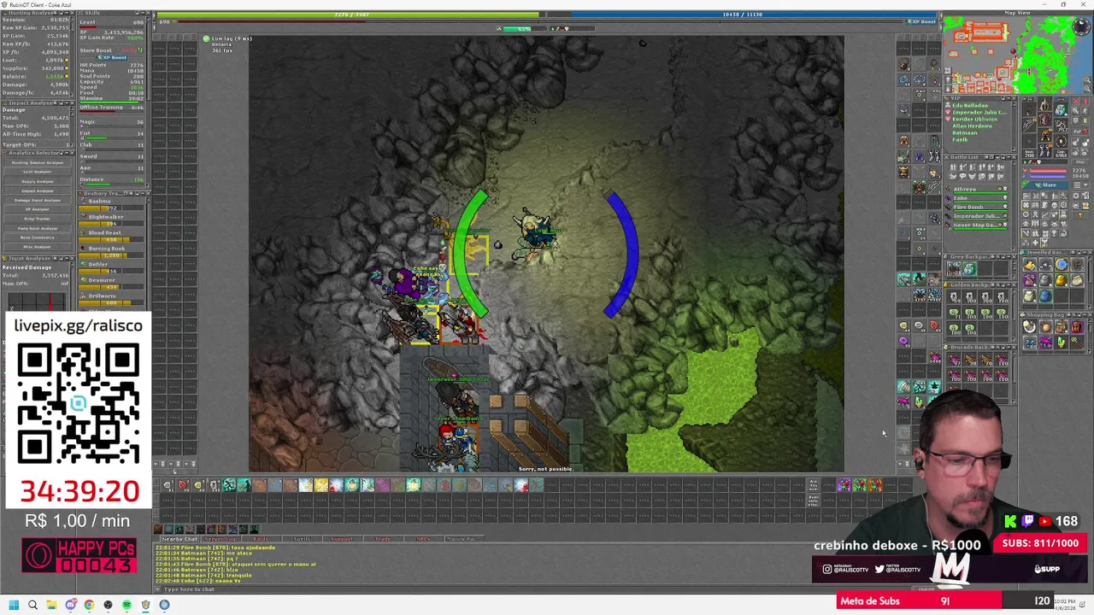
Task: Open the Windows Start menu
Action: [14, 605]
